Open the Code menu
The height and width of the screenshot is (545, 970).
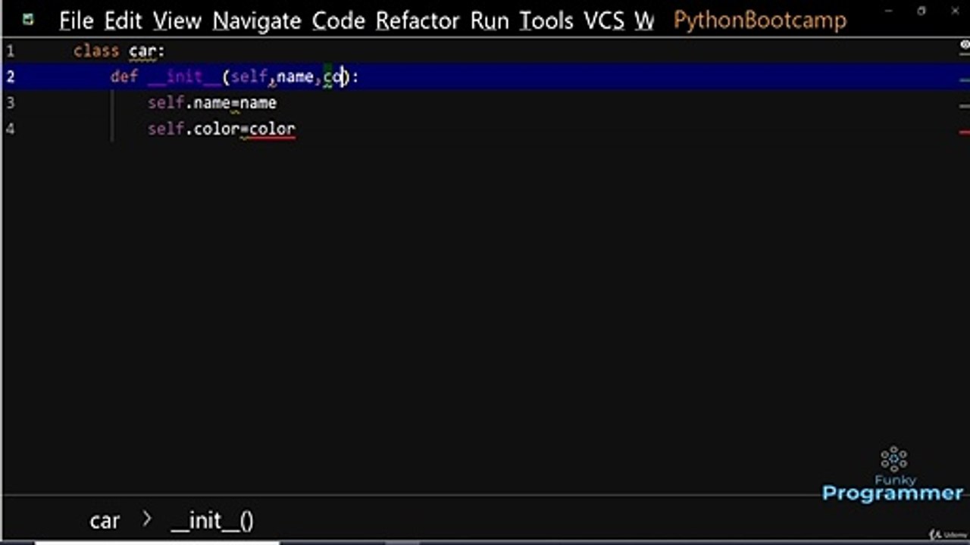tap(338, 20)
